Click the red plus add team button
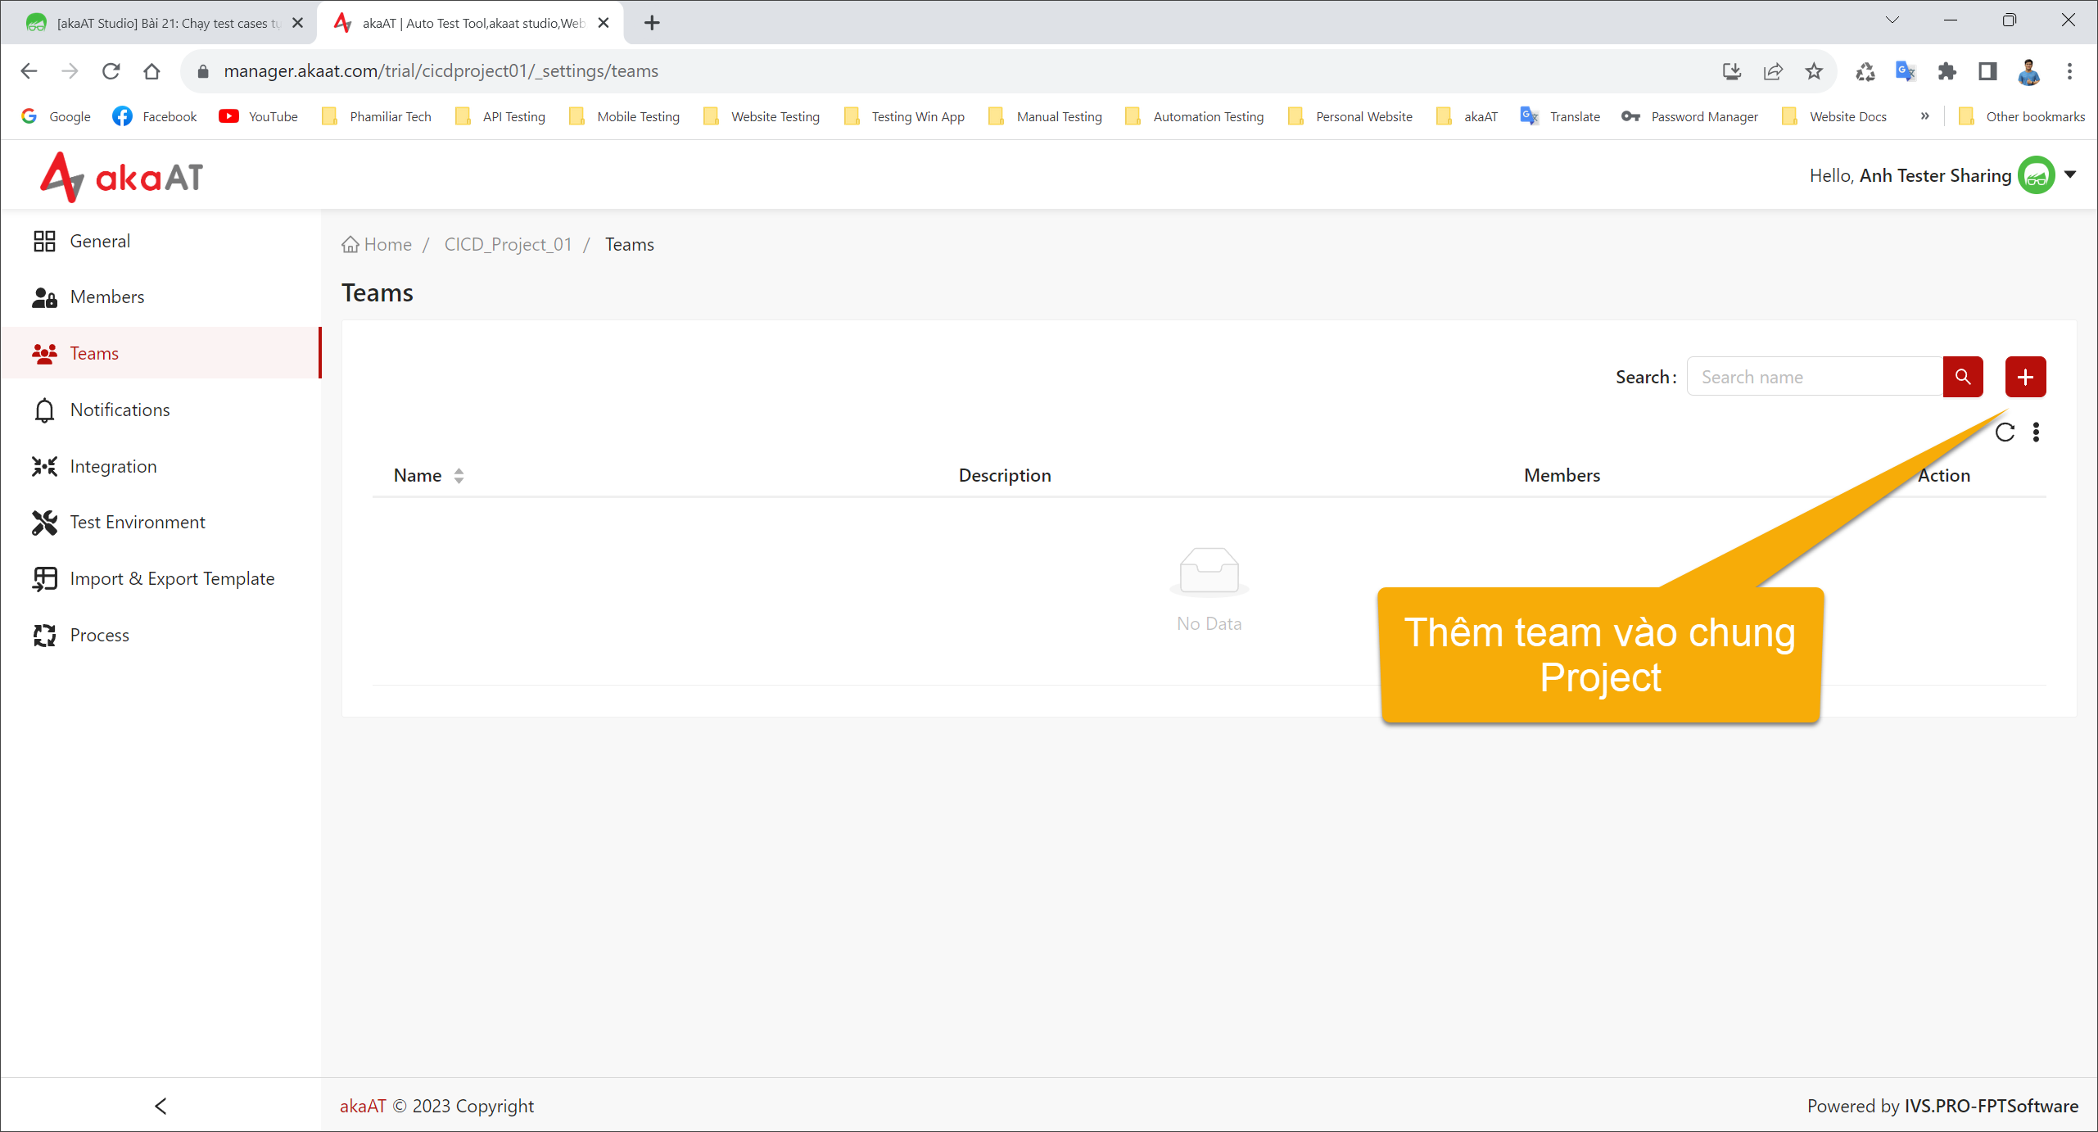Screen dimensions: 2098x1132 pyautogui.click(x=2025, y=377)
